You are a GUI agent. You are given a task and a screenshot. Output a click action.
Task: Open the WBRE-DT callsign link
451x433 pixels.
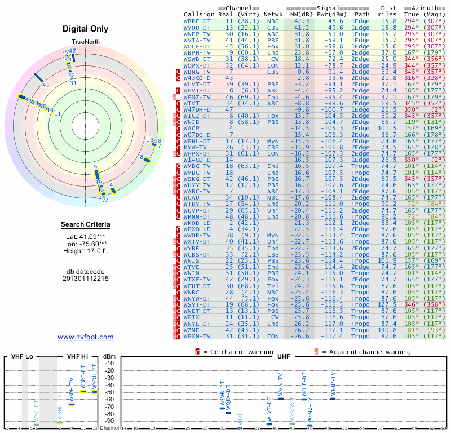(x=197, y=21)
